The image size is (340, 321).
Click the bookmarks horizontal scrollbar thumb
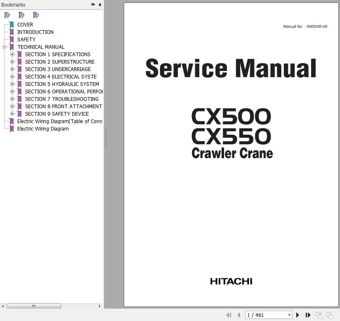(34, 306)
